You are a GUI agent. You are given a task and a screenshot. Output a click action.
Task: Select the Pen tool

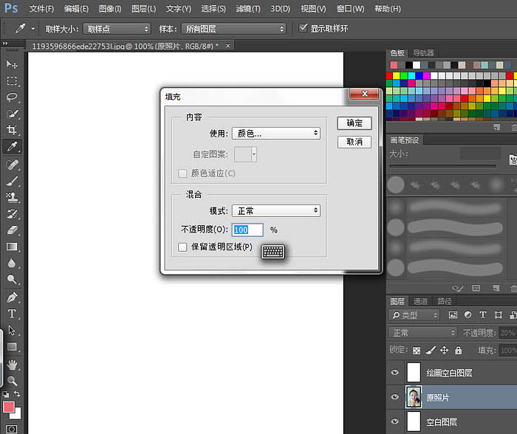pos(13,297)
